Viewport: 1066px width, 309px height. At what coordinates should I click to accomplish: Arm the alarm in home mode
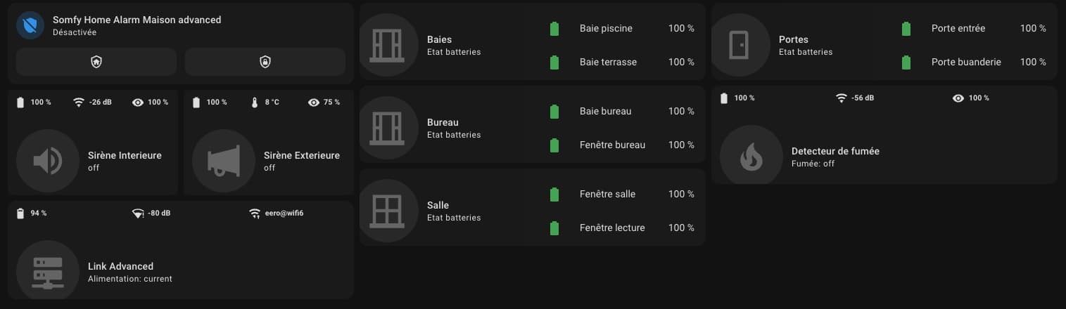[x=96, y=62]
